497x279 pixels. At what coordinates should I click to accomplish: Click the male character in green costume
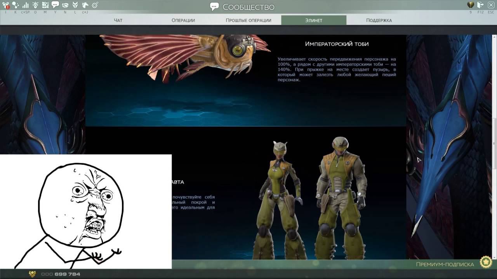coord(341,198)
